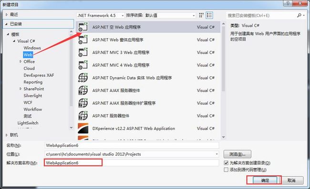
Task: Select the Reporting category
Action: [x=33, y=82]
